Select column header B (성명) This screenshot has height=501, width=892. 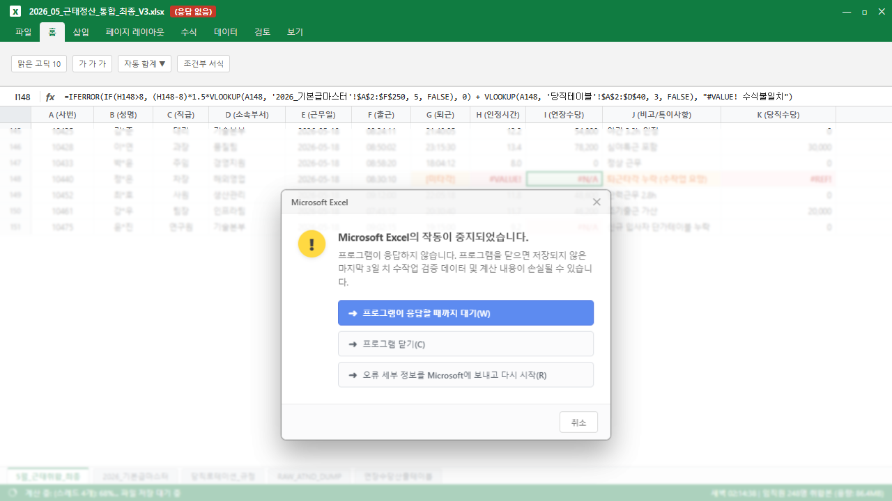(x=123, y=115)
